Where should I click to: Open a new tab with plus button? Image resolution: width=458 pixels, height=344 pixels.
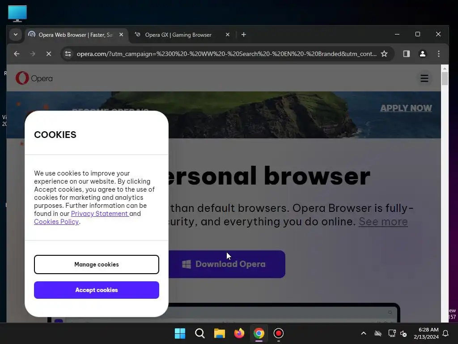[244, 34]
